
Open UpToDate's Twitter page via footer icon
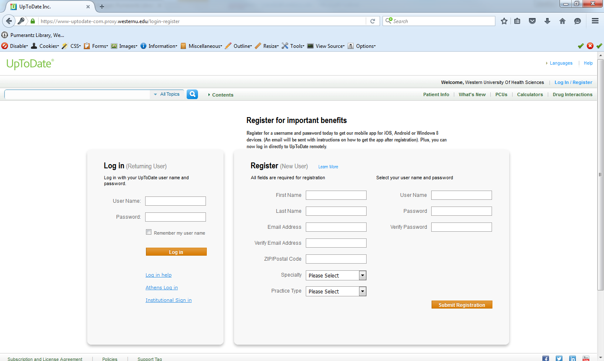pos(559,358)
